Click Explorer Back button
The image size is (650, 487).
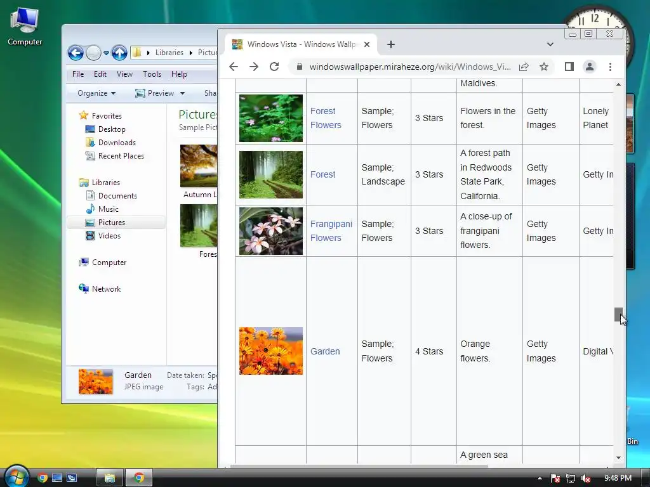[76, 53]
